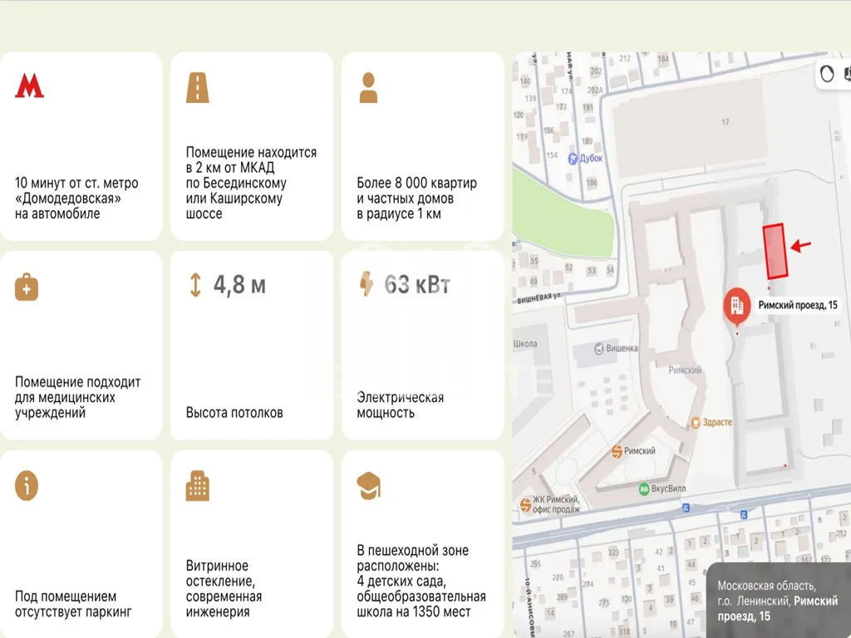This screenshot has height=638, width=851.
Task: Click the ceiling height arrow icon
Action: click(x=195, y=286)
